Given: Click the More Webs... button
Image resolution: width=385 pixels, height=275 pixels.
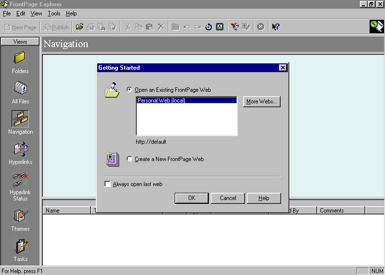Looking at the screenshot, I should point(261,101).
